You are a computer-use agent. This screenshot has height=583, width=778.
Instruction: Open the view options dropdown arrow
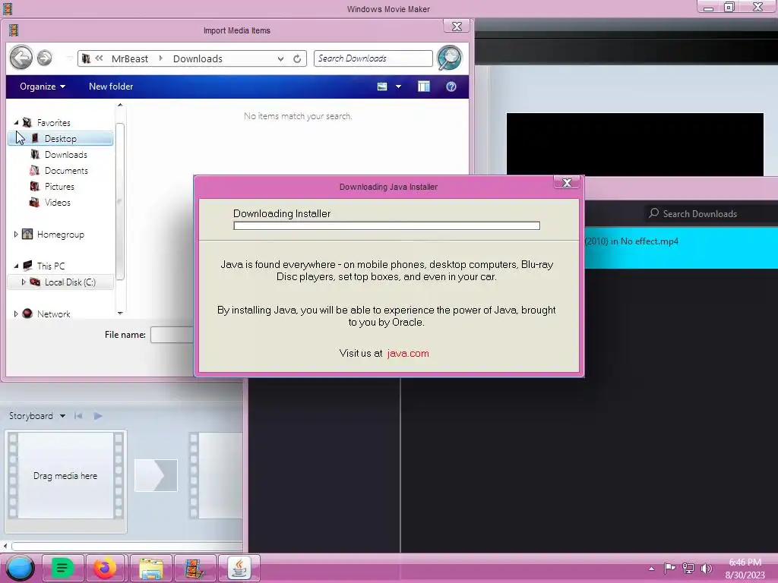(398, 87)
